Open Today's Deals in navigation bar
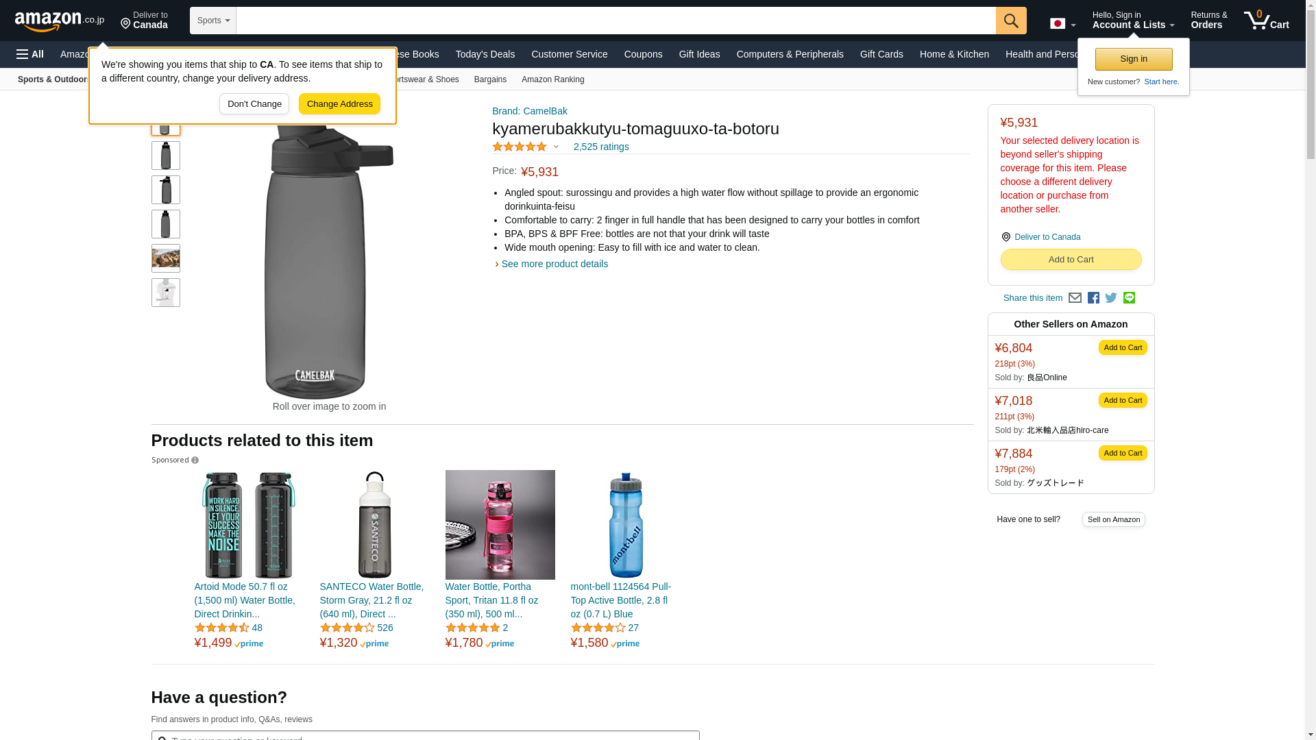 (x=485, y=54)
